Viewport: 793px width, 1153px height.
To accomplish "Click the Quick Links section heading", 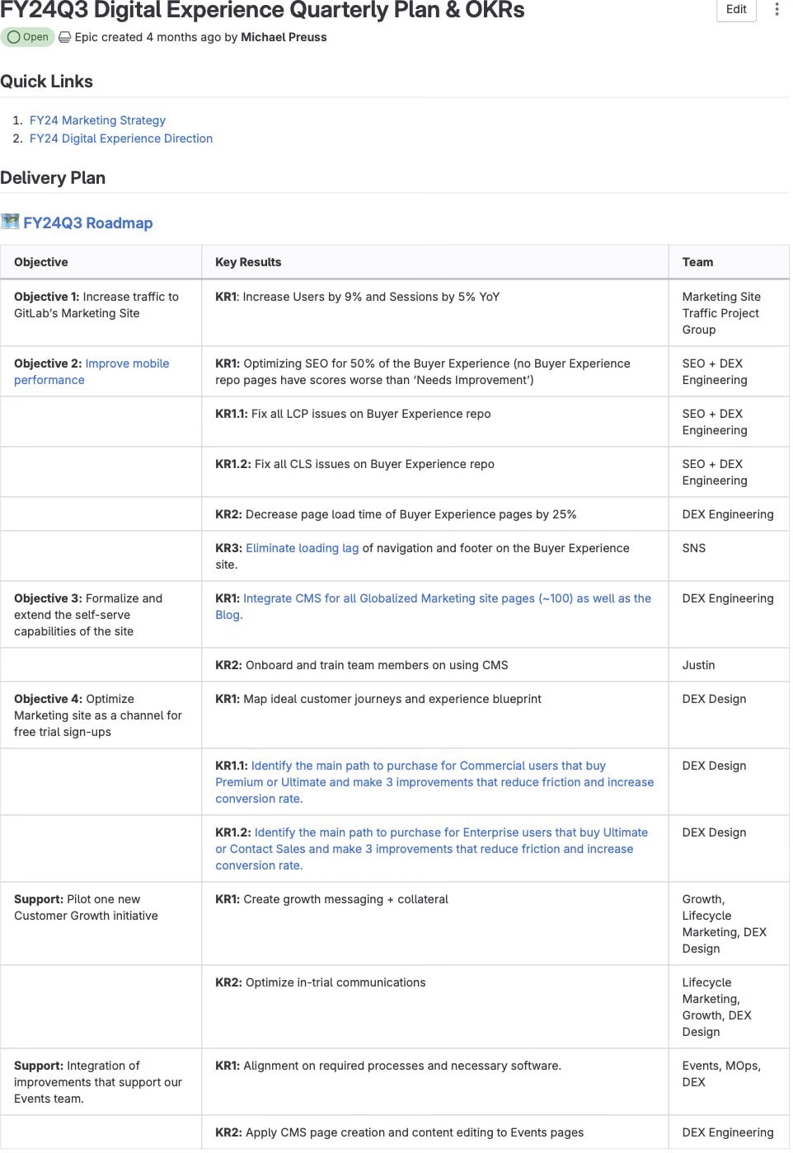I will [47, 82].
